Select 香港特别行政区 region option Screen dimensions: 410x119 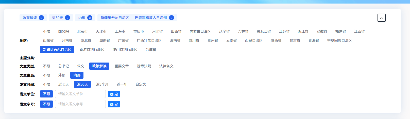(x=92, y=50)
